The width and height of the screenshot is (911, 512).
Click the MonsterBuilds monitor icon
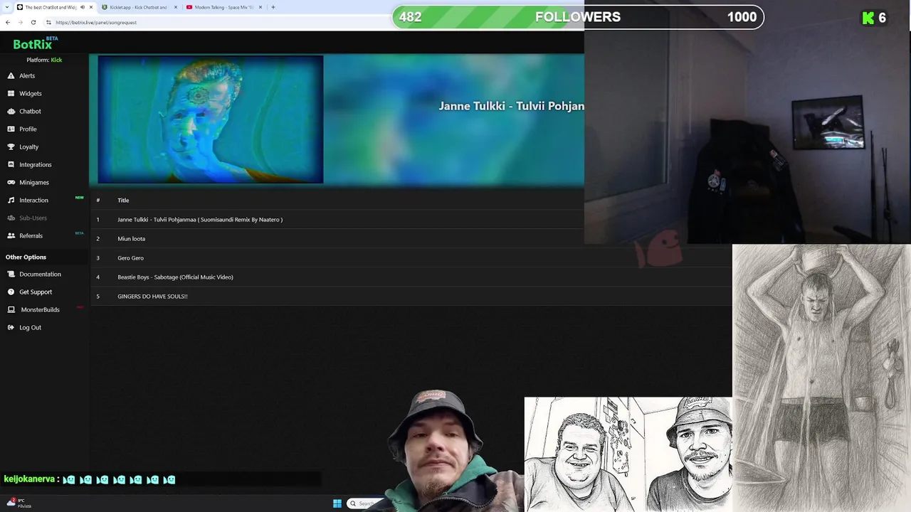tap(11, 309)
